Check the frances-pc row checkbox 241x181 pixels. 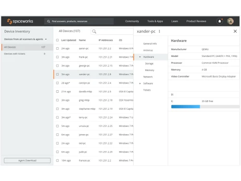pos(57,160)
